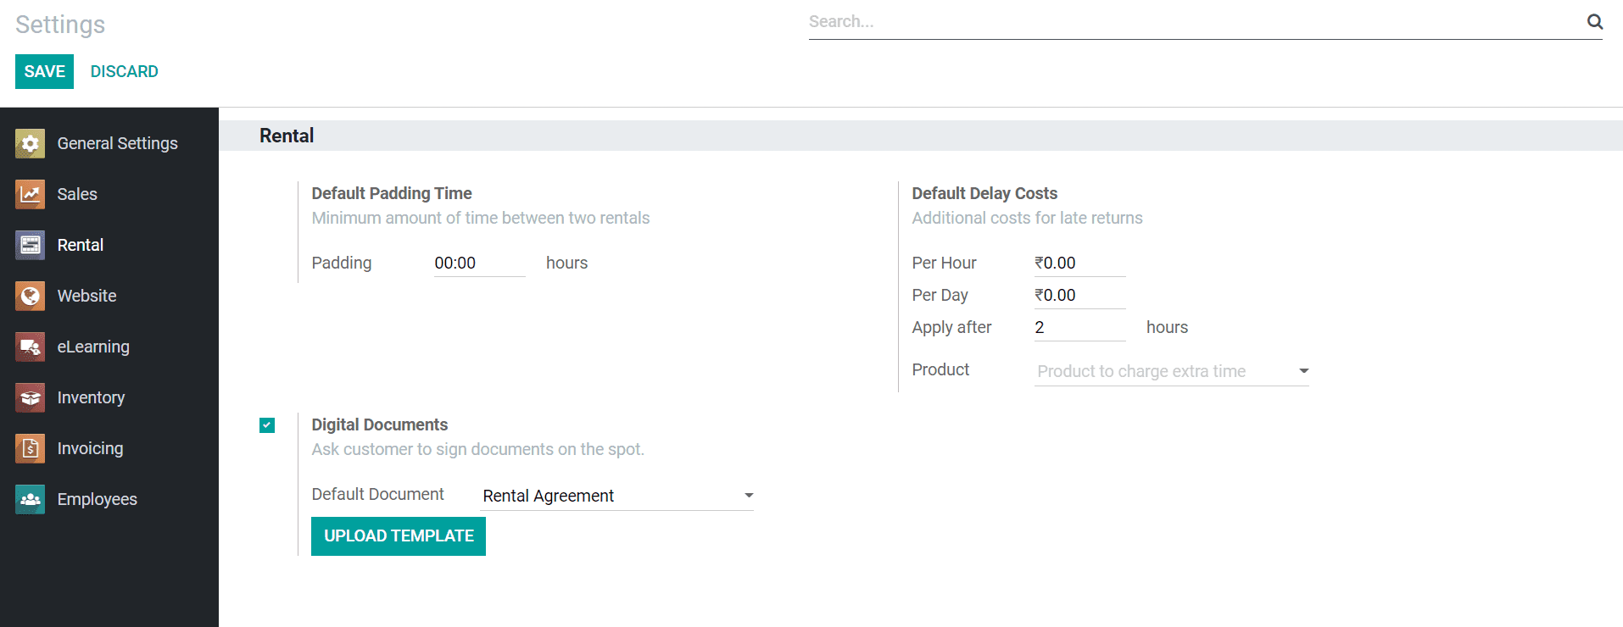The image size is (1623, 627).
Task: Discard the settings changes
Action: (x=124, y=72)
